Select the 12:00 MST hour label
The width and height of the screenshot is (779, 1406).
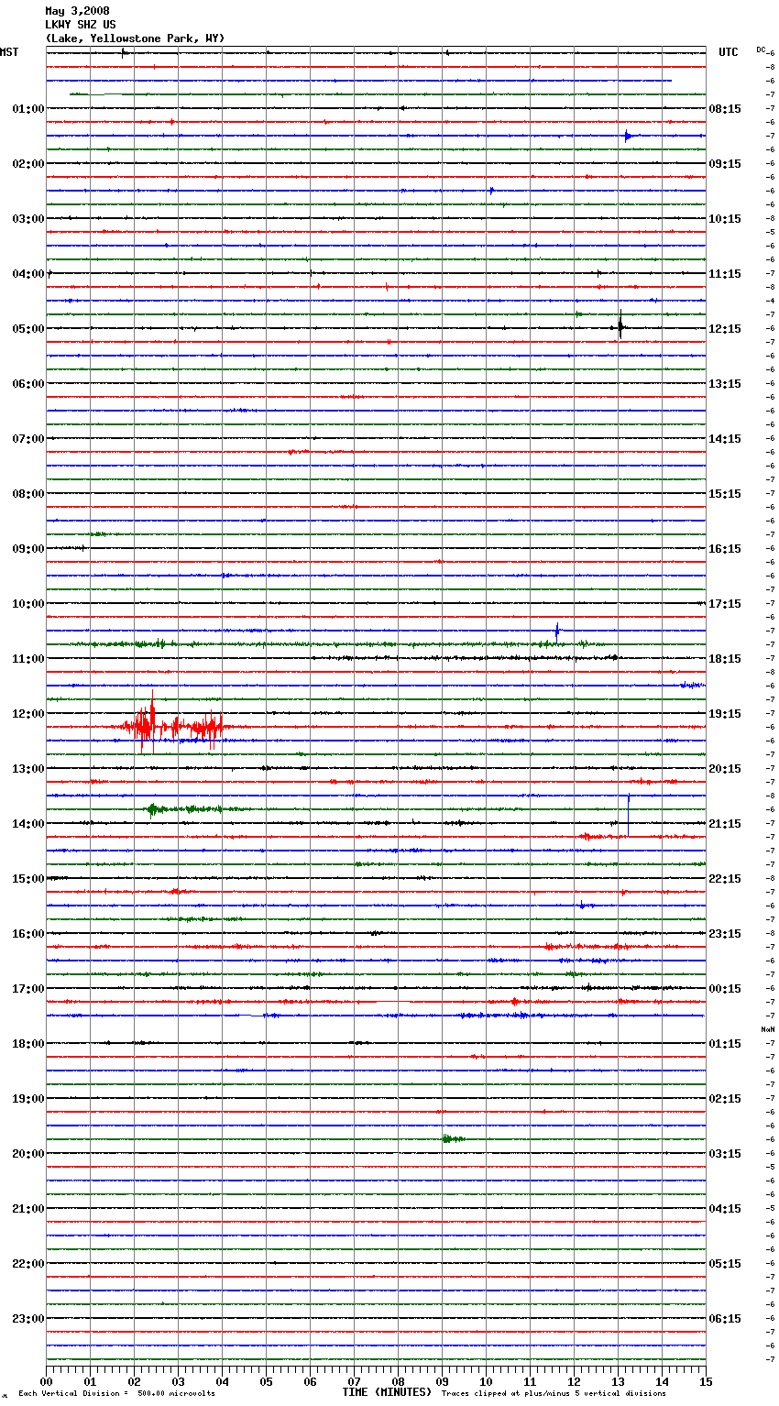point(28,714)
